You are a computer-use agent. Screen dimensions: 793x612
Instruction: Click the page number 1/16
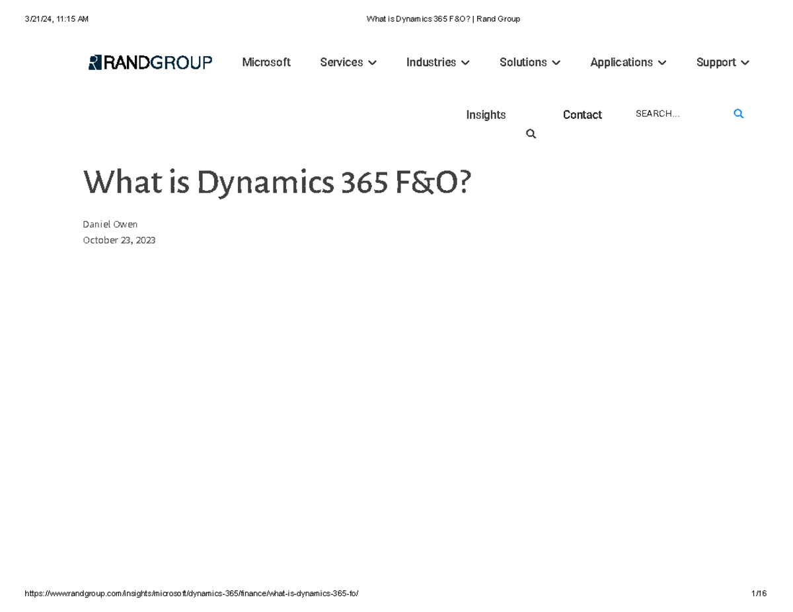[x=759, y=594]
